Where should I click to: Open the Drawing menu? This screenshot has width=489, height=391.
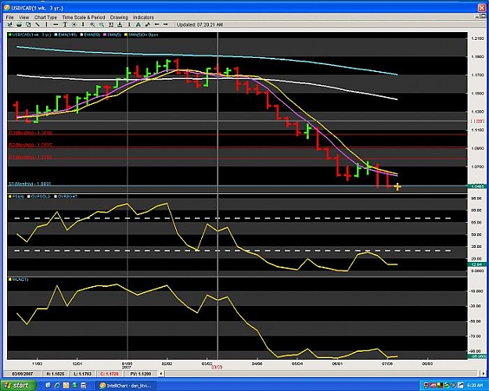pos(119,17)
